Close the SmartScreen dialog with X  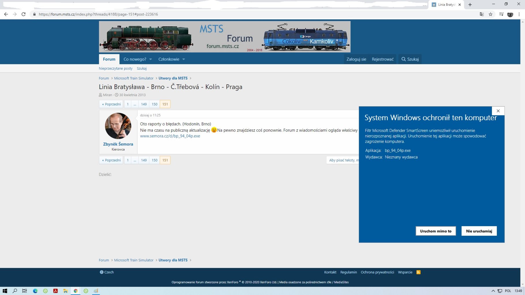(498, 111)
